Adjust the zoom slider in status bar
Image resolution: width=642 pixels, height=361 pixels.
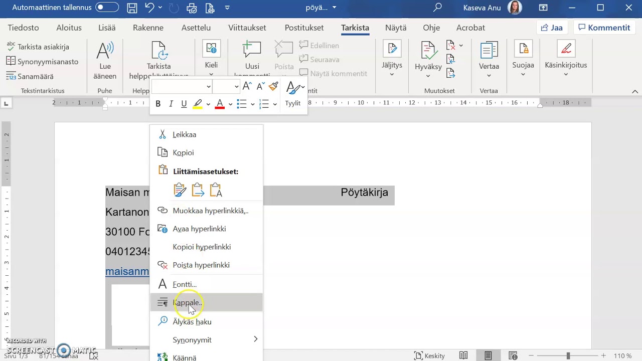point(568,355)
